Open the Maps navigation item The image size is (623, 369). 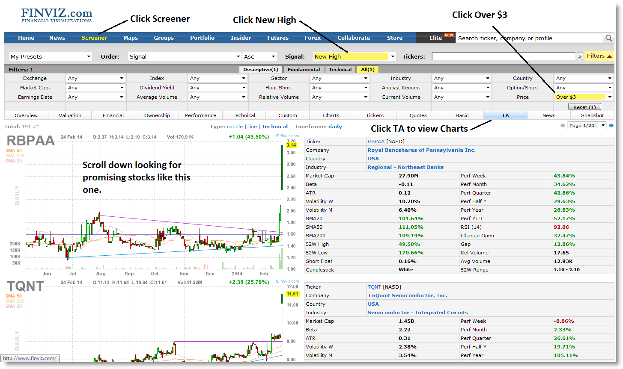(131, 38)
